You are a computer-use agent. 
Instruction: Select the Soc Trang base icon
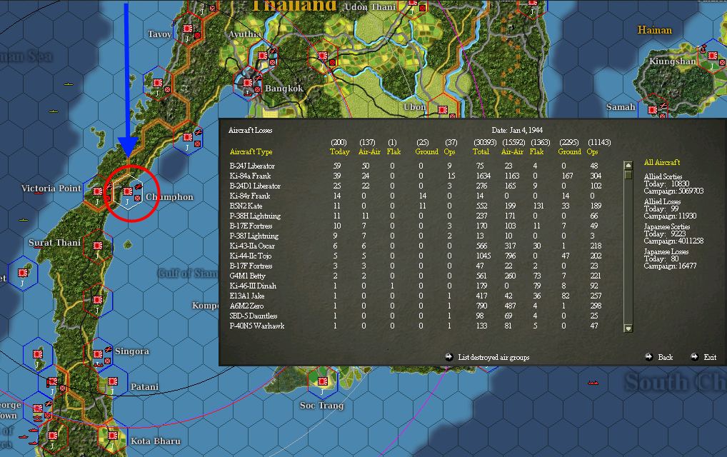pos(323,381)
